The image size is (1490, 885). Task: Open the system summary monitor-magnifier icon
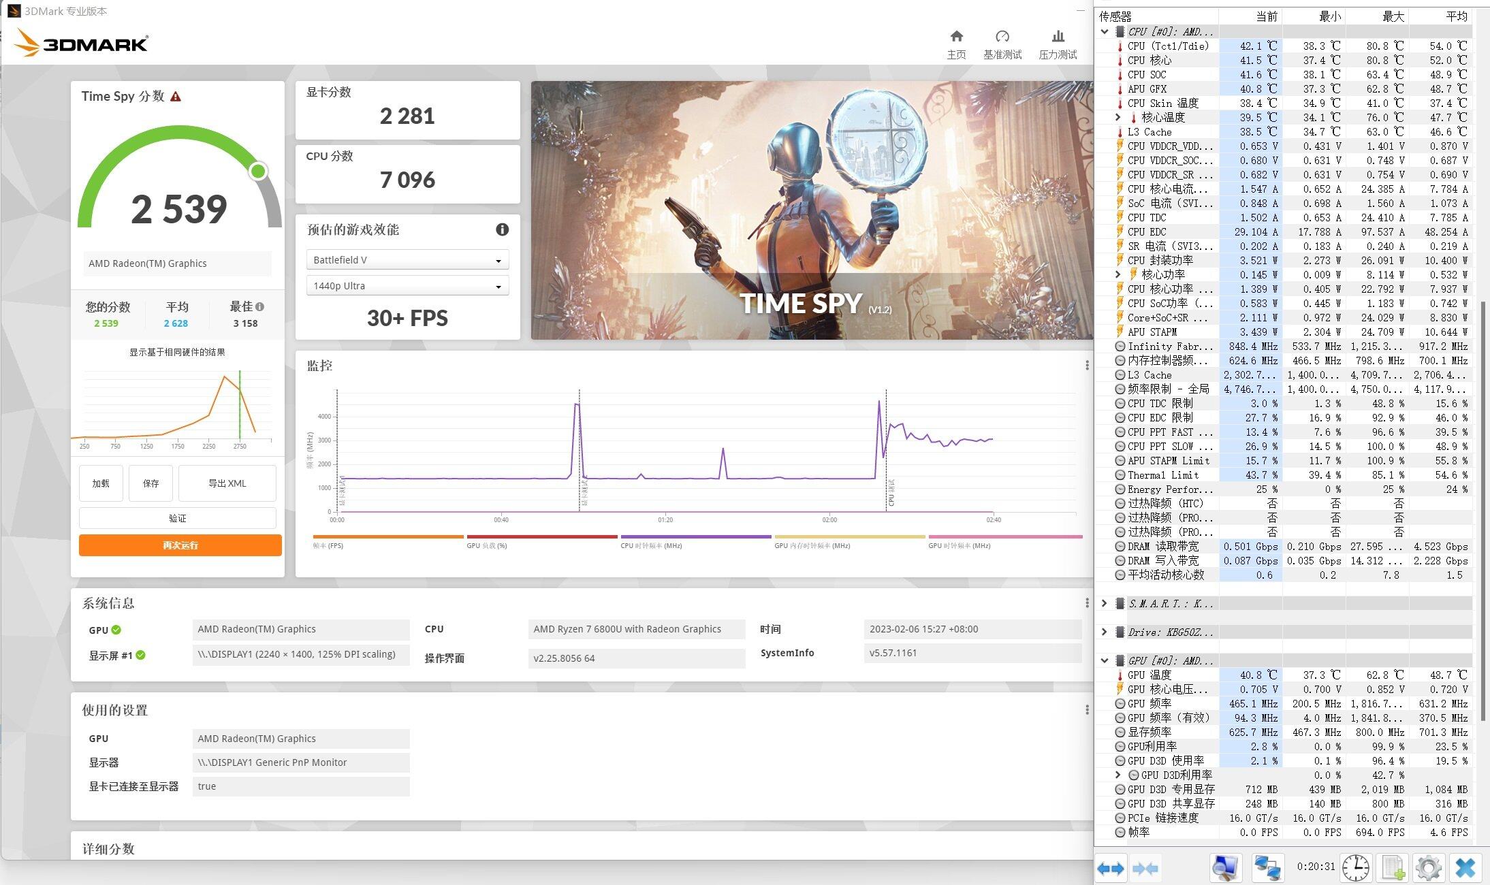click(x=1225, y=868)
